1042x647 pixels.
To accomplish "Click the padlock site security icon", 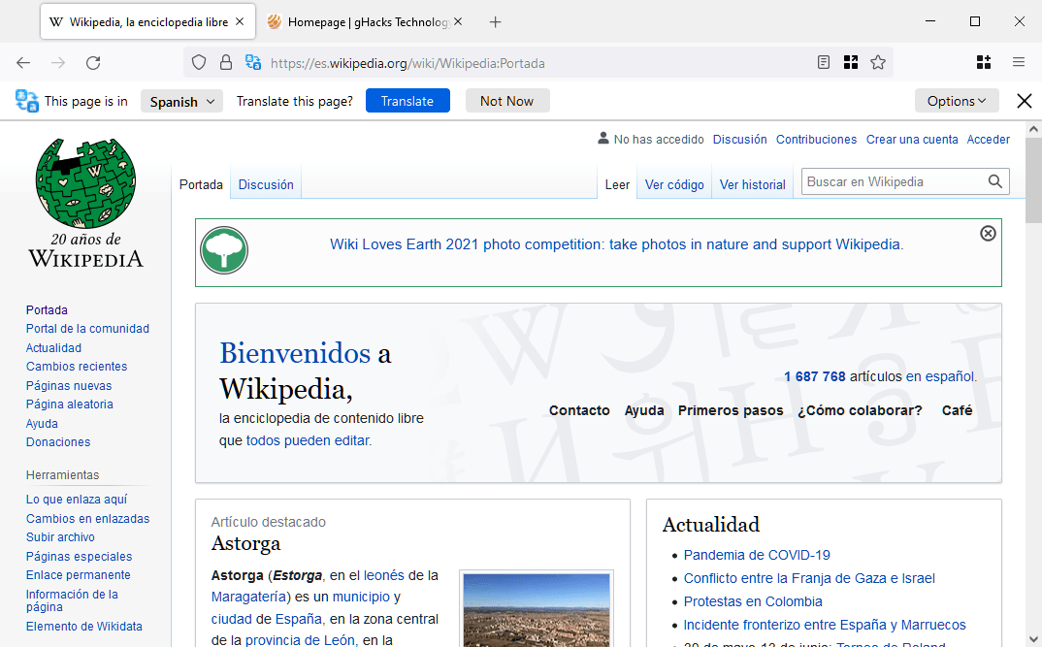I will (x=225, y=61).
